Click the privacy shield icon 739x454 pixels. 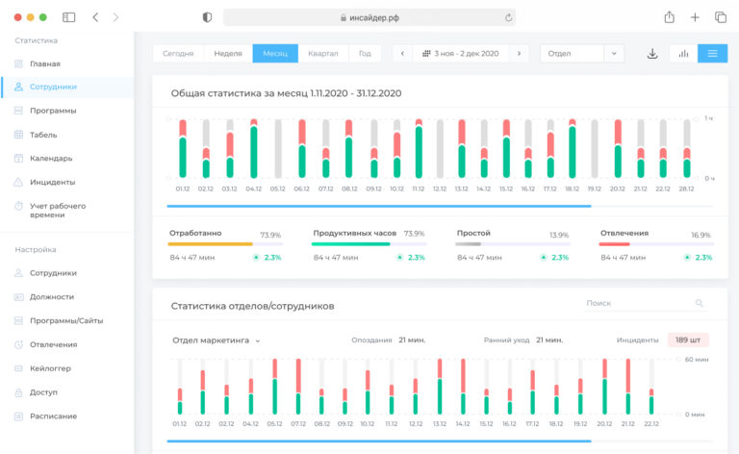207,17
